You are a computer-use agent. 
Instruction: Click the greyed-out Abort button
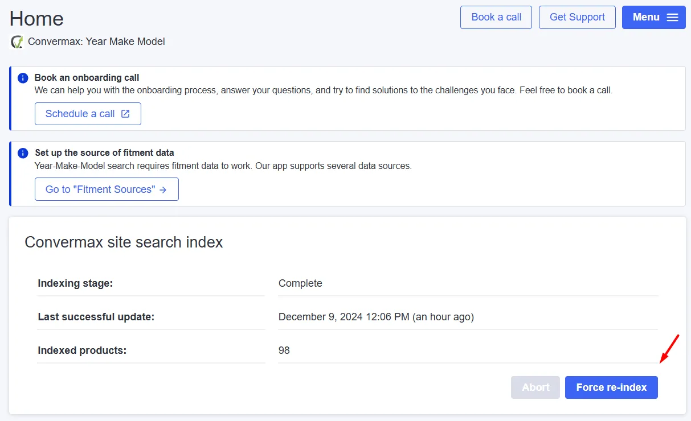point(535,387)
